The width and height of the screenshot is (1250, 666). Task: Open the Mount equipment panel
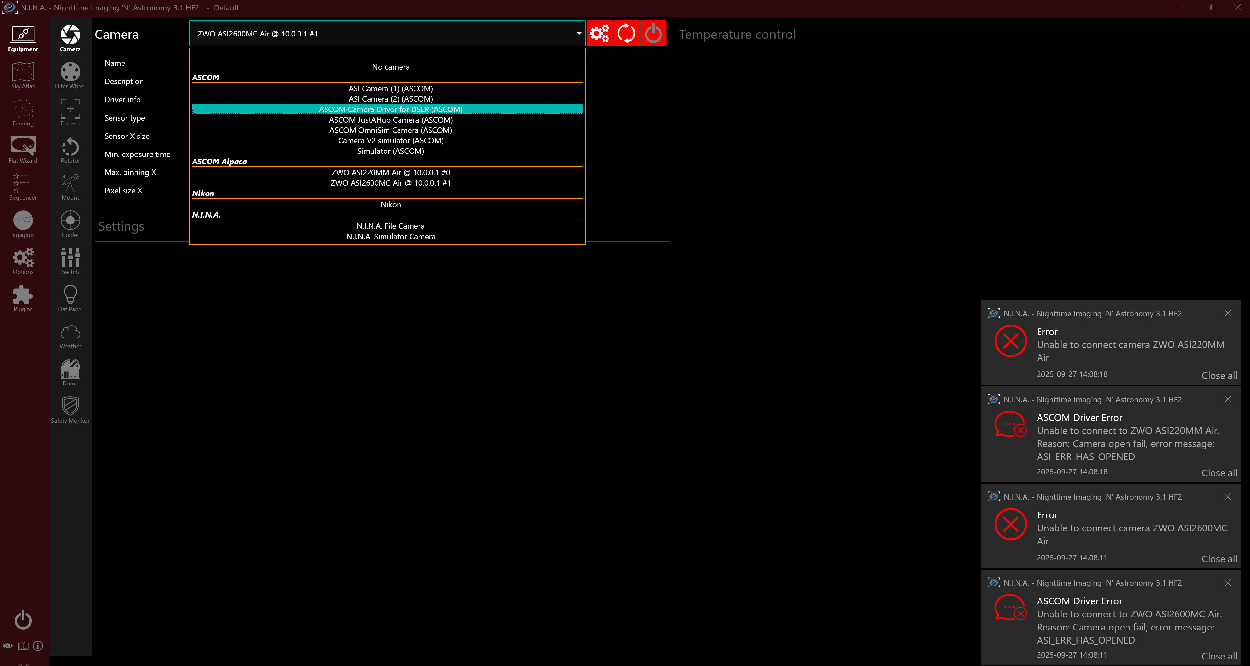pyautogui.click(x=70, y=187)
